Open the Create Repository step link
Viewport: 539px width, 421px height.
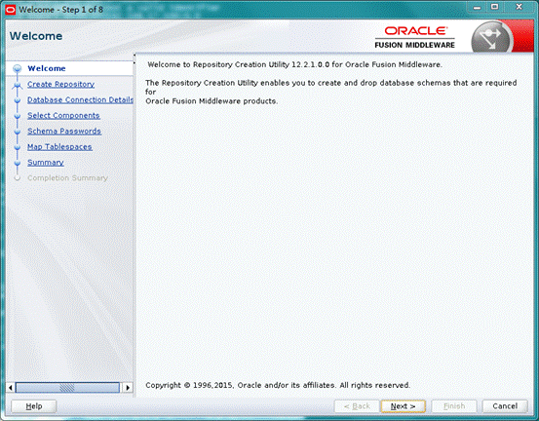click(60, 84)
